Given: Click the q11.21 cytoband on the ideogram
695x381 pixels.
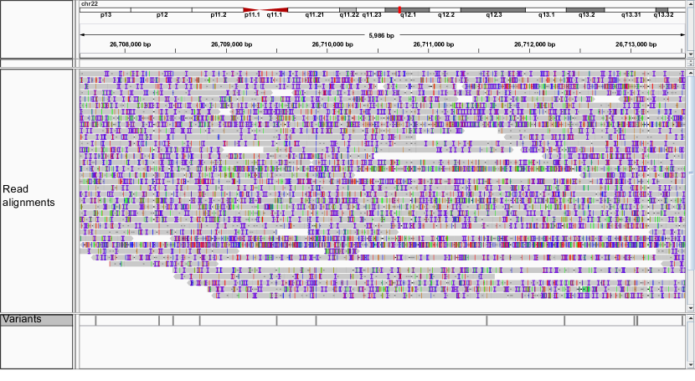Looking at the screenshot, I should coord(314,10).
